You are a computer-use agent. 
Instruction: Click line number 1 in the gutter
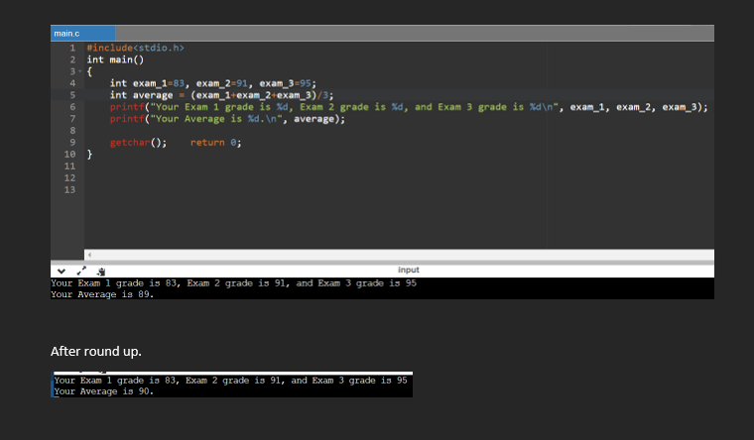tap(72, 48)
